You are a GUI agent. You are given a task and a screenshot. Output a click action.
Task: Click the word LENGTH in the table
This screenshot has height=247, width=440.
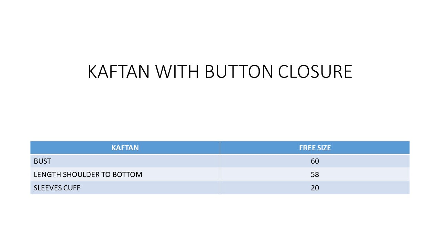(x=47, y=175)
